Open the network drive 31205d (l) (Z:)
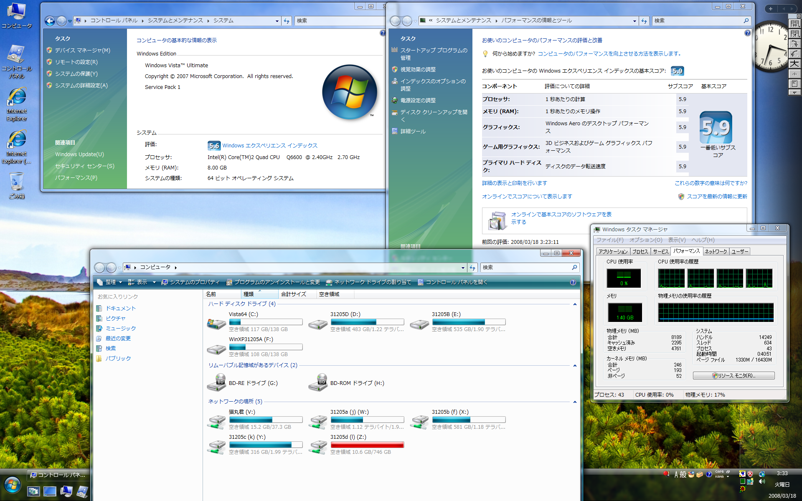The width and height of the screenshot is (802, 501). [x=318, y=446]
